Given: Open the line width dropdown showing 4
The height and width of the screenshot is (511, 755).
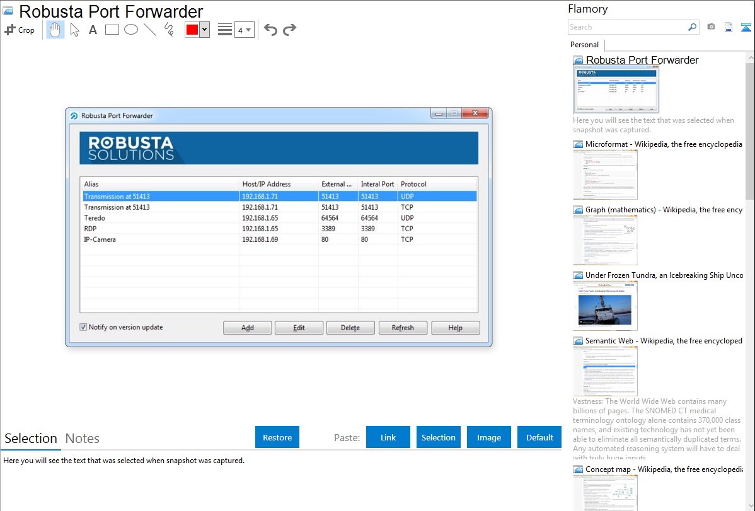Looking at the screenshot, I should [x=244, y=30].
